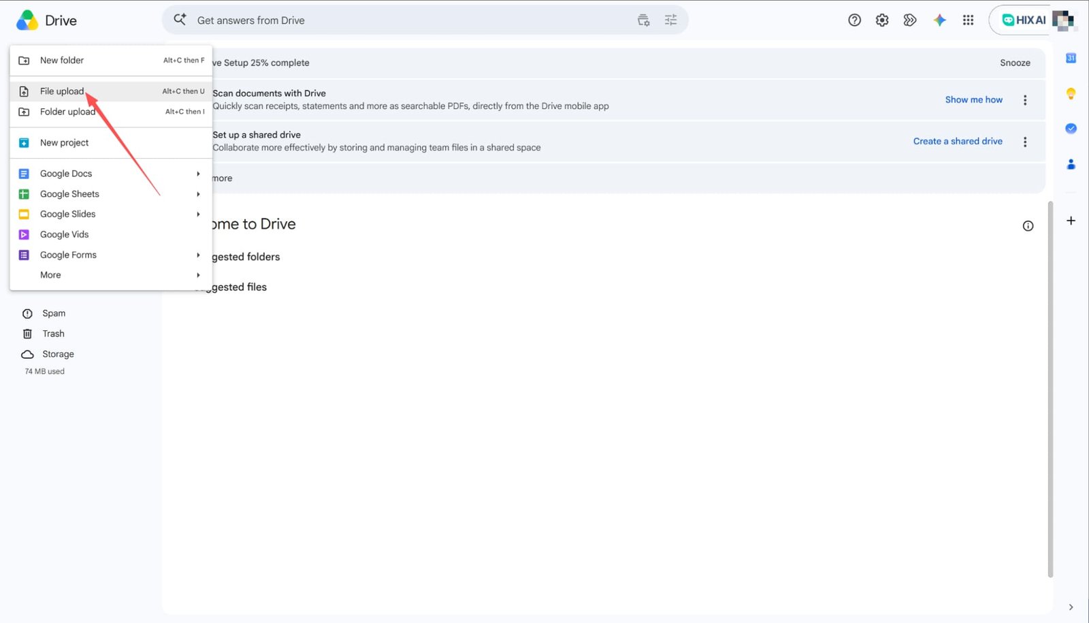Open advanced search filter options icon
1089x623 pixels.
pyautogui.click(x=670, y=20)
